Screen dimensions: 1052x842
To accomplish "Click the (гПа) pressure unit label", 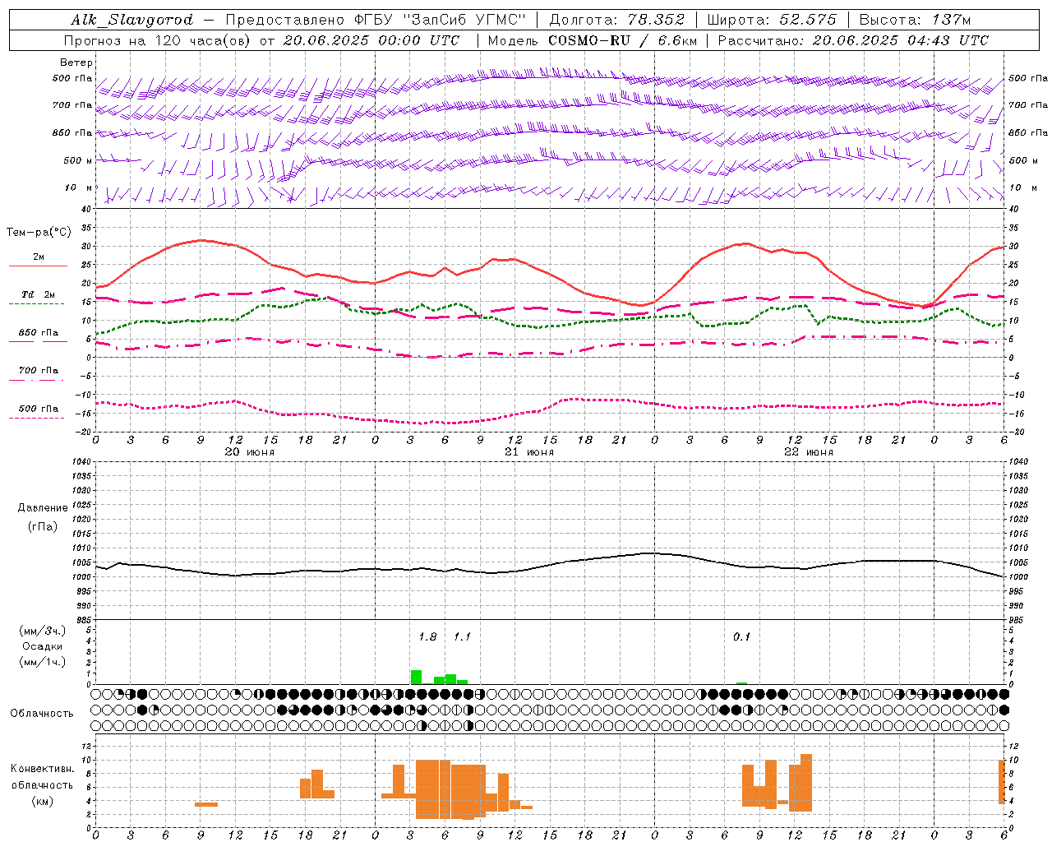I will pos(43,527).
